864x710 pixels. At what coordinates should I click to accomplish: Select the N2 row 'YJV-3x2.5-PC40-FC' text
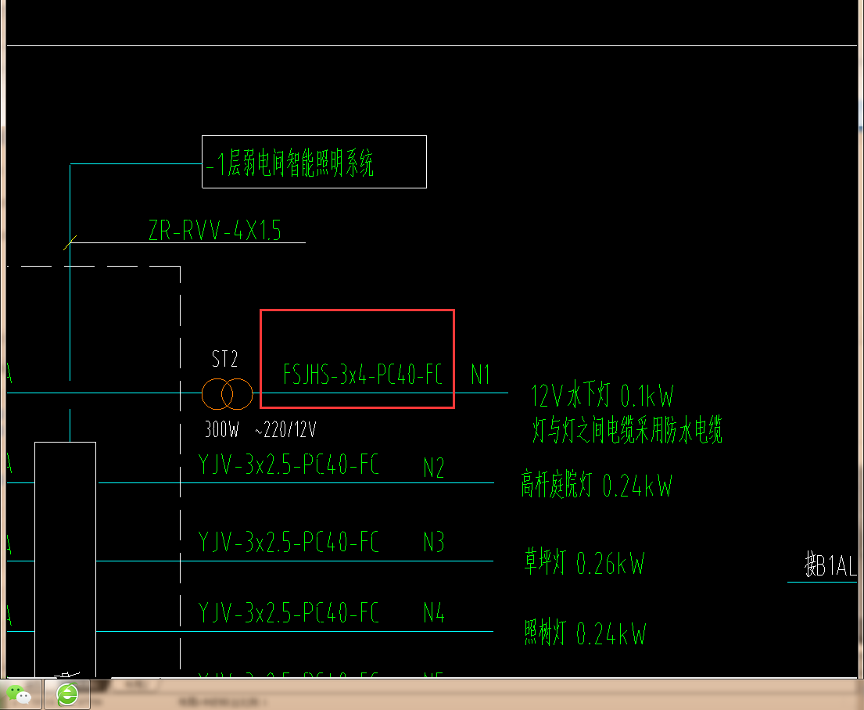point(289,464)
